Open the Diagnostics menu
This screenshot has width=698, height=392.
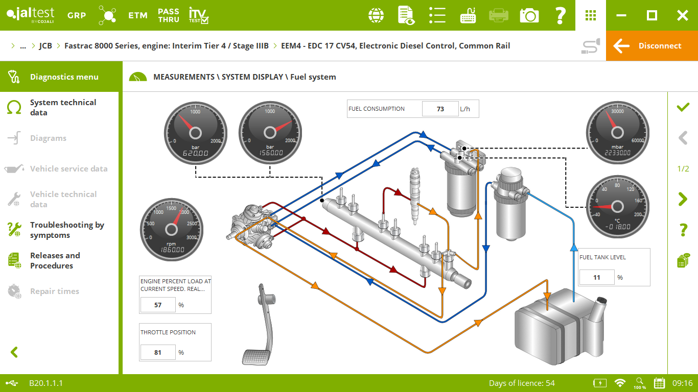61,77
